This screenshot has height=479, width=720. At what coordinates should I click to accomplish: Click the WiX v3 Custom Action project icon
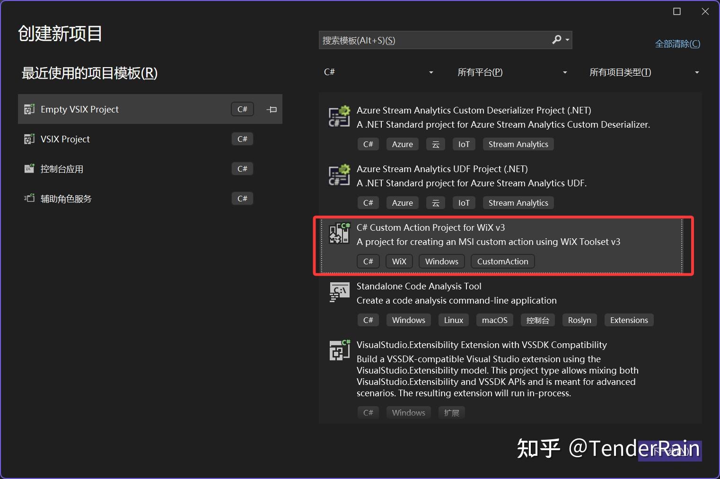[x=339, y=233]
